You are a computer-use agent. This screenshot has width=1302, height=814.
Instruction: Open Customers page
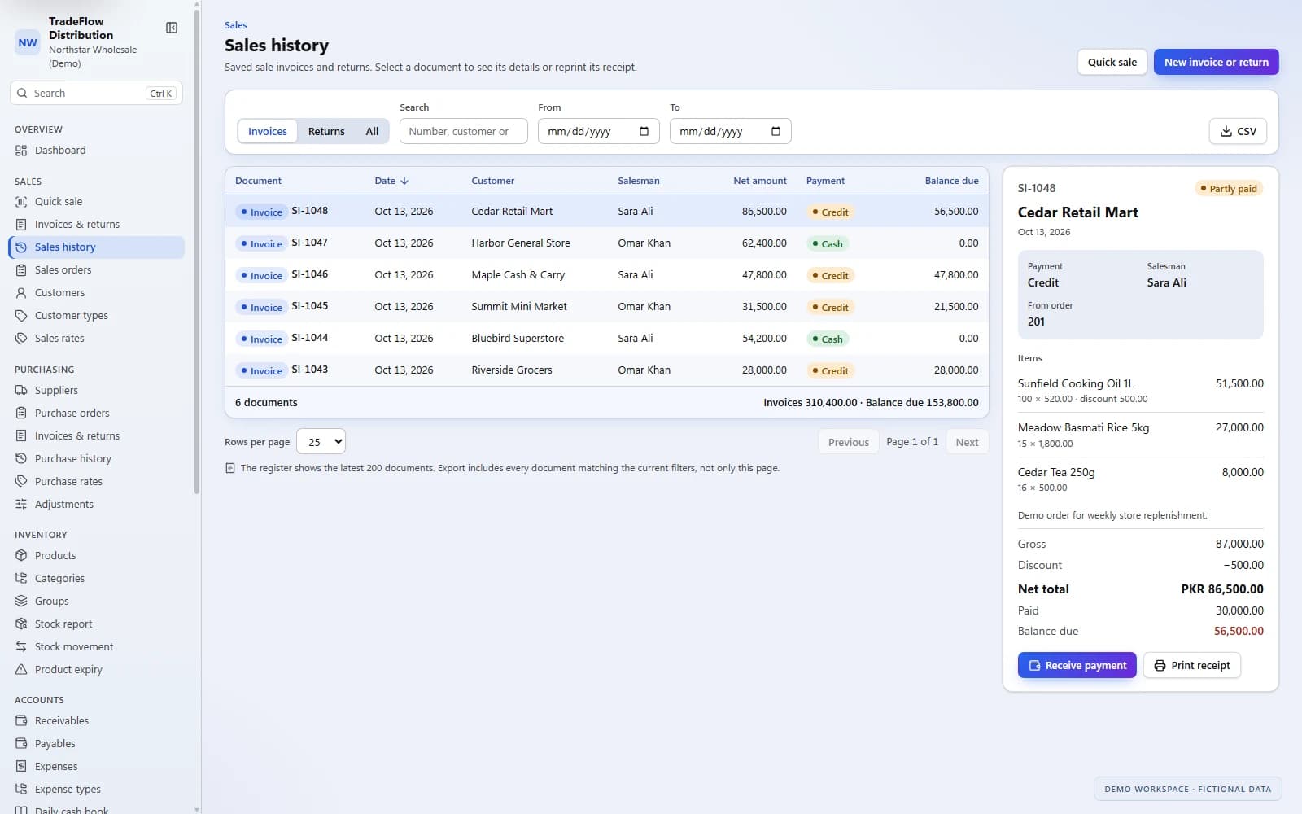(97, 293)
